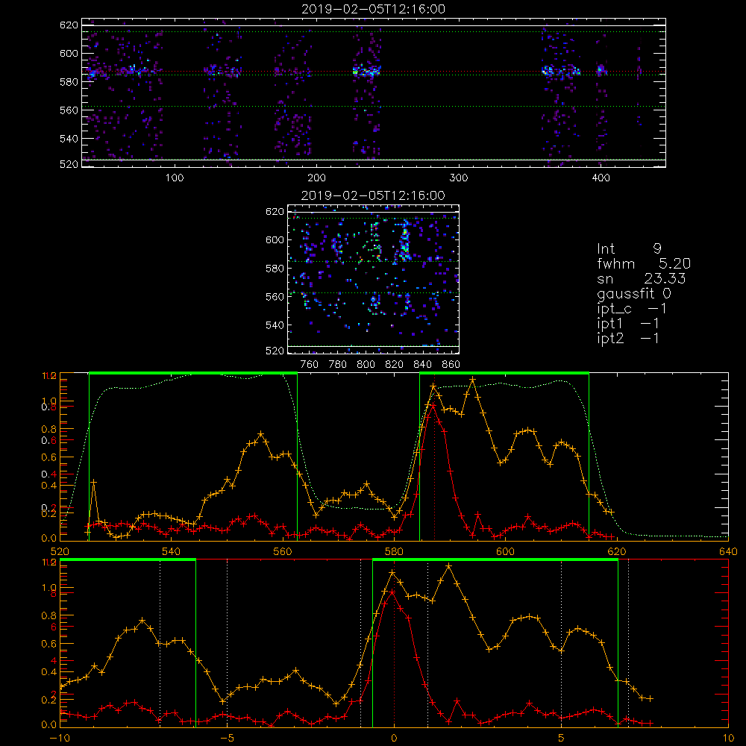
Task: Click x-axis label 580 on third profile plot
Action: pyautogui.click(x=394, y=551)
